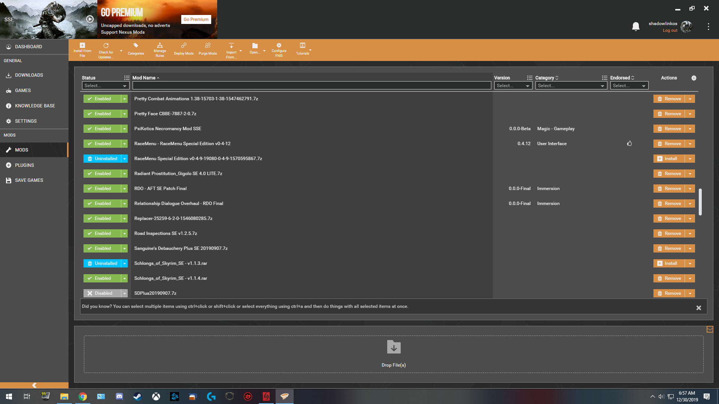This screenshot has width=719, height=404.
Task: Click the shadowlinkos profile avatar
Action: pyautogui.click(x=686, y=27)
